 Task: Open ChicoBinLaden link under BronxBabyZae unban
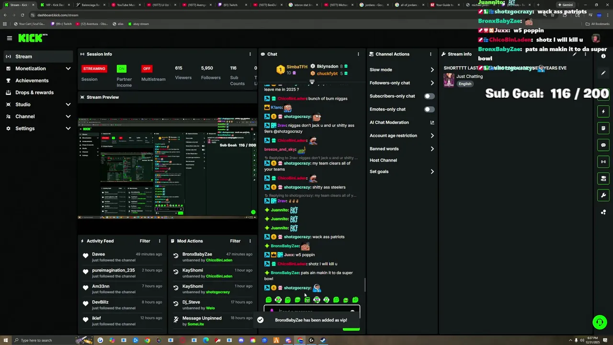point(219,260)
